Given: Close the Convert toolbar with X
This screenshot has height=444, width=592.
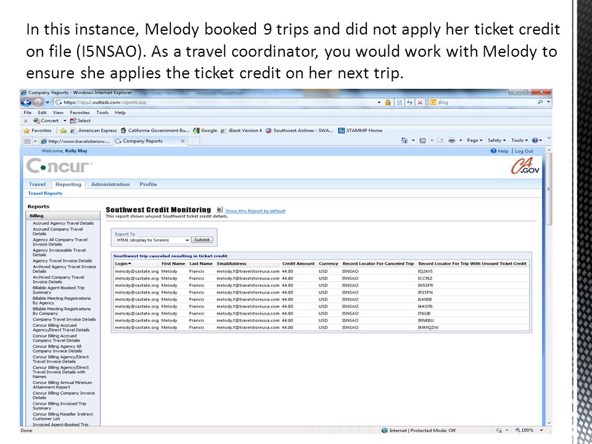Looking at the screenshot, I should 26,121.
